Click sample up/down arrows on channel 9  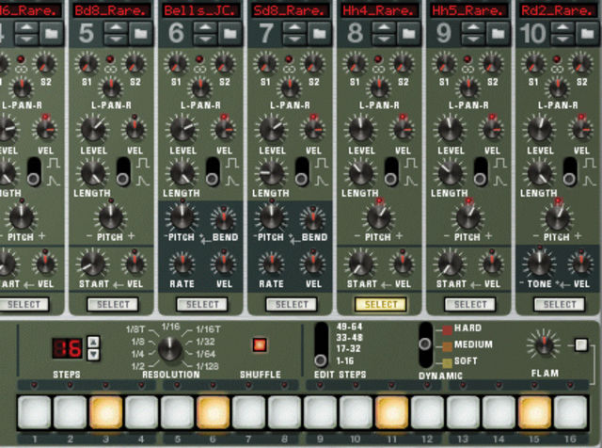(473, 34)
